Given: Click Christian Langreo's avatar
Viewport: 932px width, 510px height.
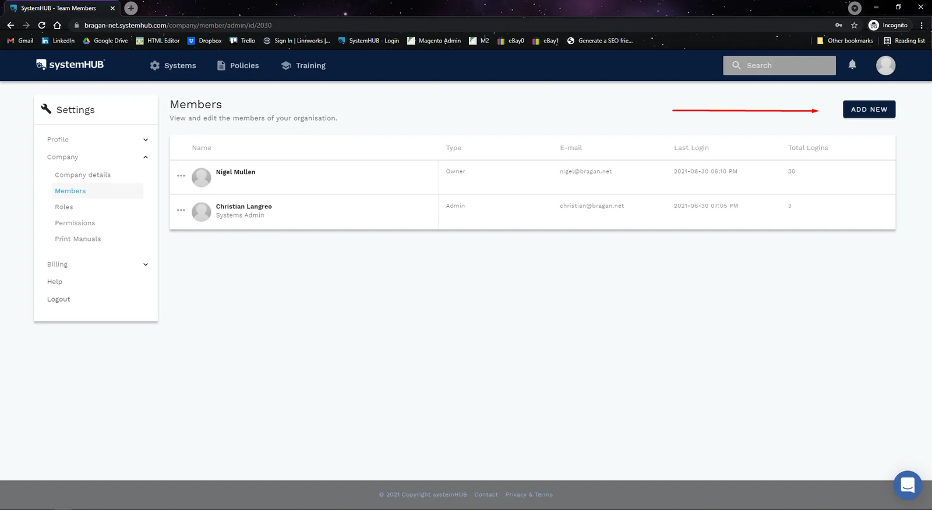Looking at the screenshot, I should (x=202, y=212).
